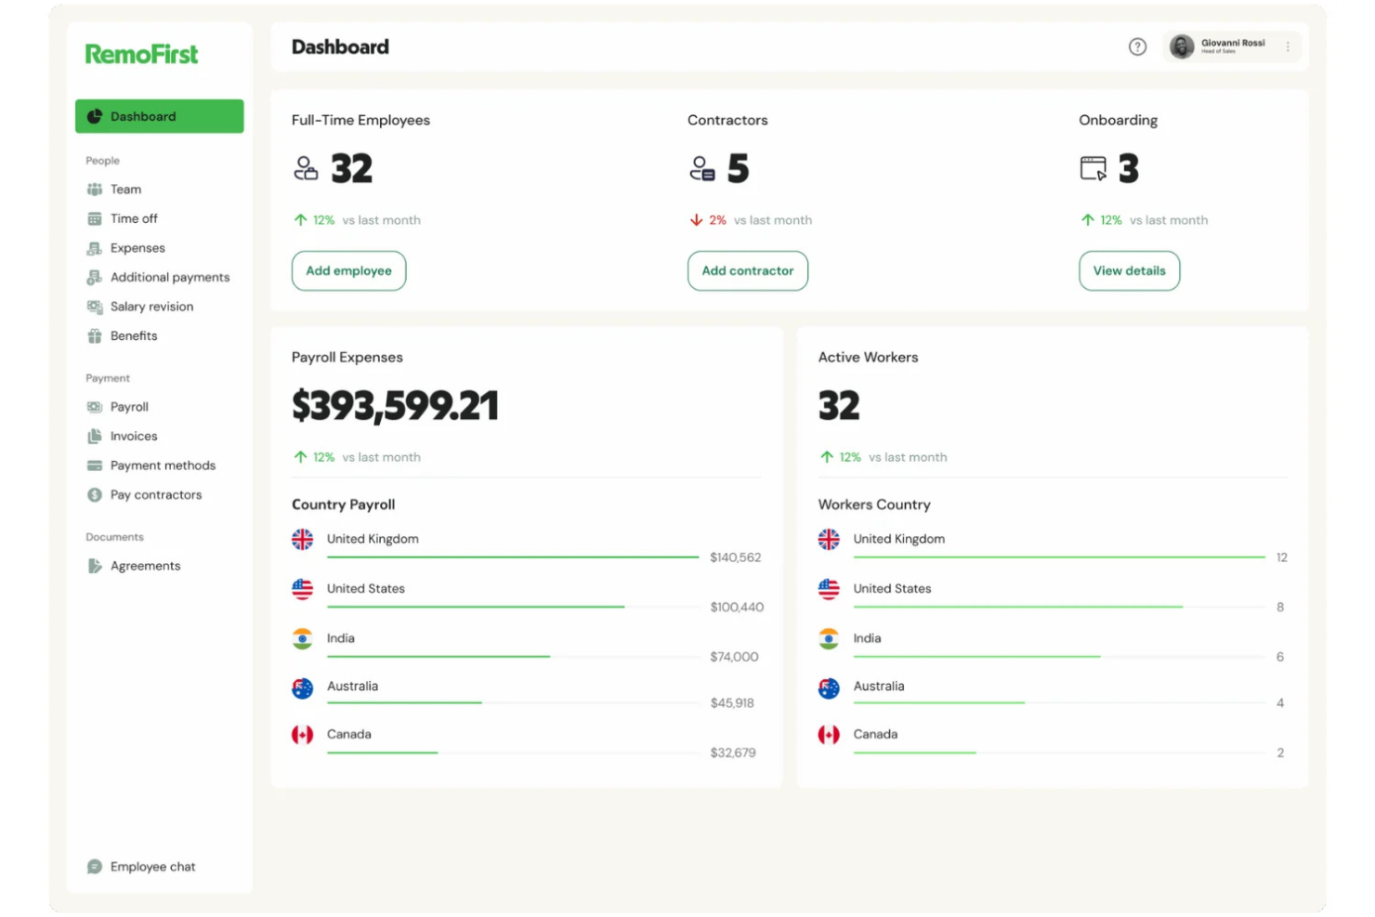Open the kebab menu beside Giovanni Rossi
Image resolution: width=1375 pixels, height=917 pixels.
[1288, 46]
